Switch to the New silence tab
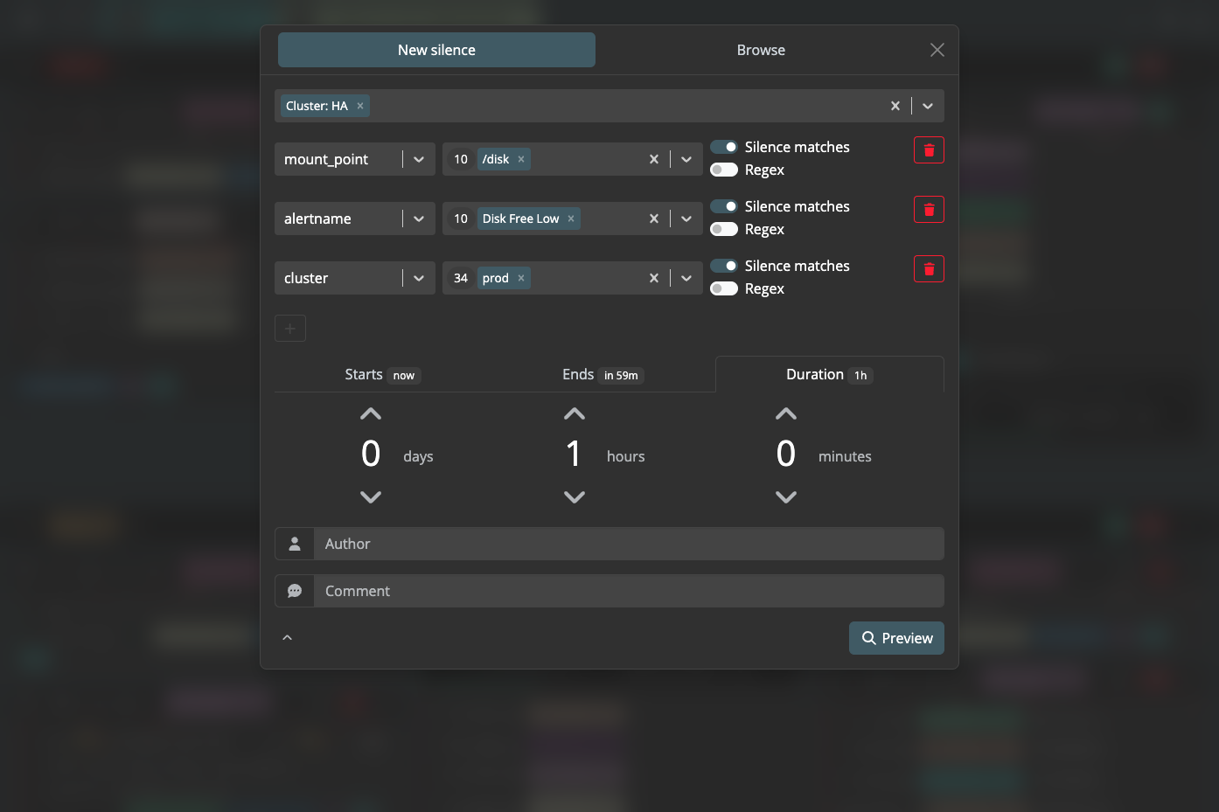 point(436,50)
